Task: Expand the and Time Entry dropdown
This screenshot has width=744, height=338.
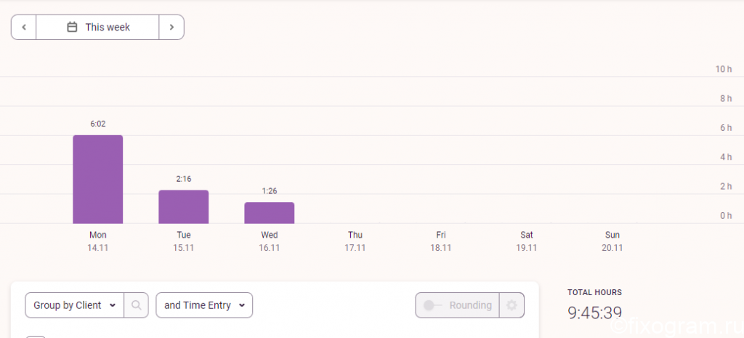Action: [204, 305]
